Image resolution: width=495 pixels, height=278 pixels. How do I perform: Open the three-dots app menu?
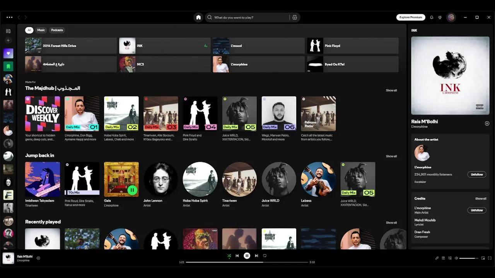click(9, 17)
